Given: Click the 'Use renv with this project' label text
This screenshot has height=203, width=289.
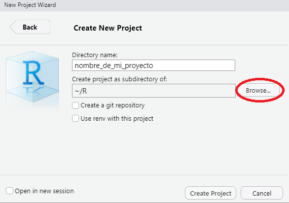Looking at the screenshot, I should pyautogui.click(x=117, y=118).
